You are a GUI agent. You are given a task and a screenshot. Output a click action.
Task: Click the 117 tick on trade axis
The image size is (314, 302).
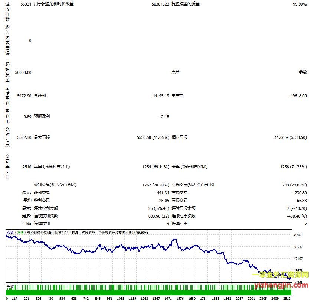click(14, 298)
